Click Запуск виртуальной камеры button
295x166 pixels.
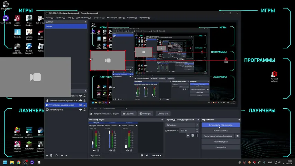[218, 136]
